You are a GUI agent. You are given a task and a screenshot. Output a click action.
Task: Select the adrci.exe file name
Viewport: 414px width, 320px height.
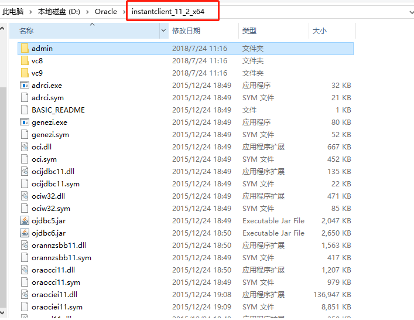pyautogui.click(x=47, y=86)
